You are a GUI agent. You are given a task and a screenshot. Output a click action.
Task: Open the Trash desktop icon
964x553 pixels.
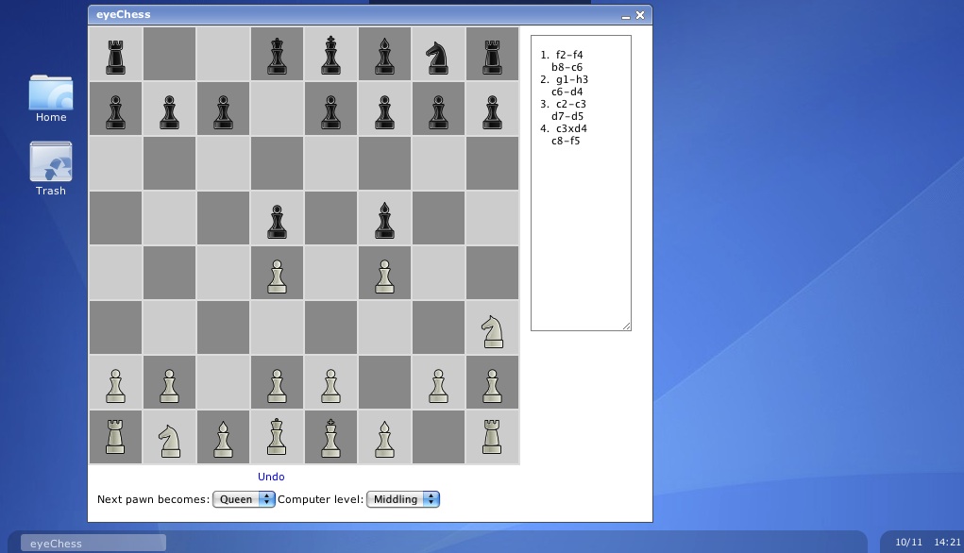coord(51,169)
